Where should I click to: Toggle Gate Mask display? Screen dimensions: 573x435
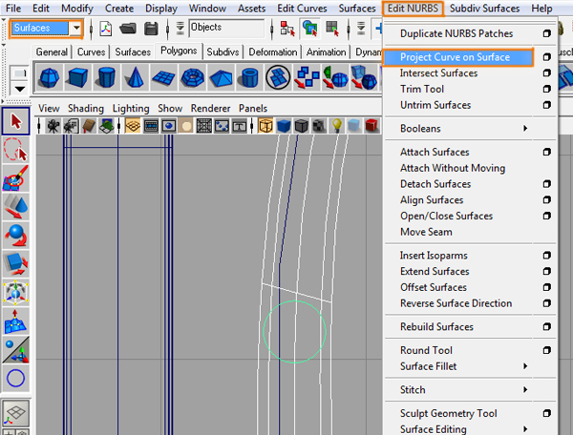point(186,126)
